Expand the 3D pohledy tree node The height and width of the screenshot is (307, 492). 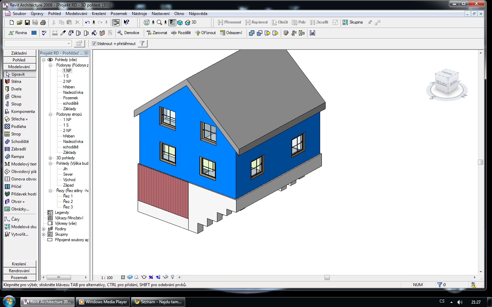click(x=50, y=158)
